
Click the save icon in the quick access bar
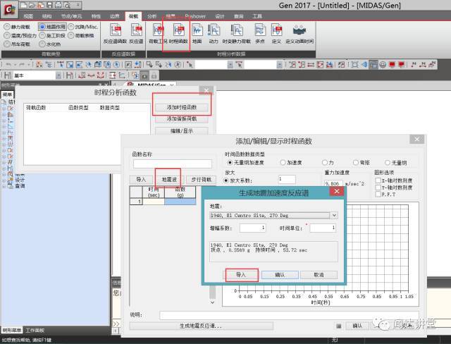[x=49, y=5]
